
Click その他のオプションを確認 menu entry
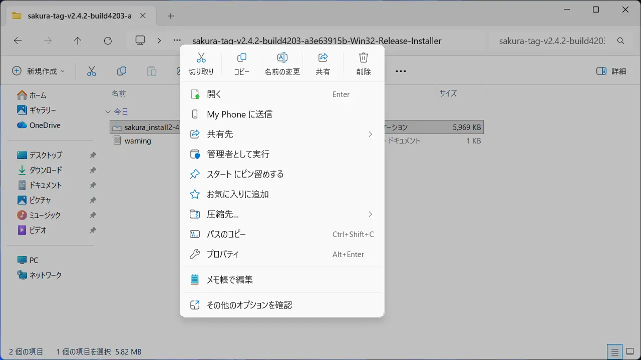249,305
